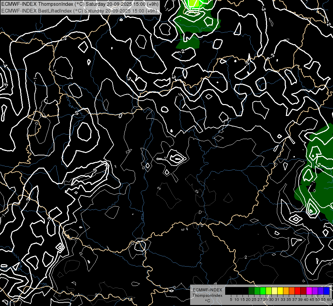
Task: Pick the yellow-green 29–30 legend swatch
Action: pyautogui.click(x=269, y=291)
